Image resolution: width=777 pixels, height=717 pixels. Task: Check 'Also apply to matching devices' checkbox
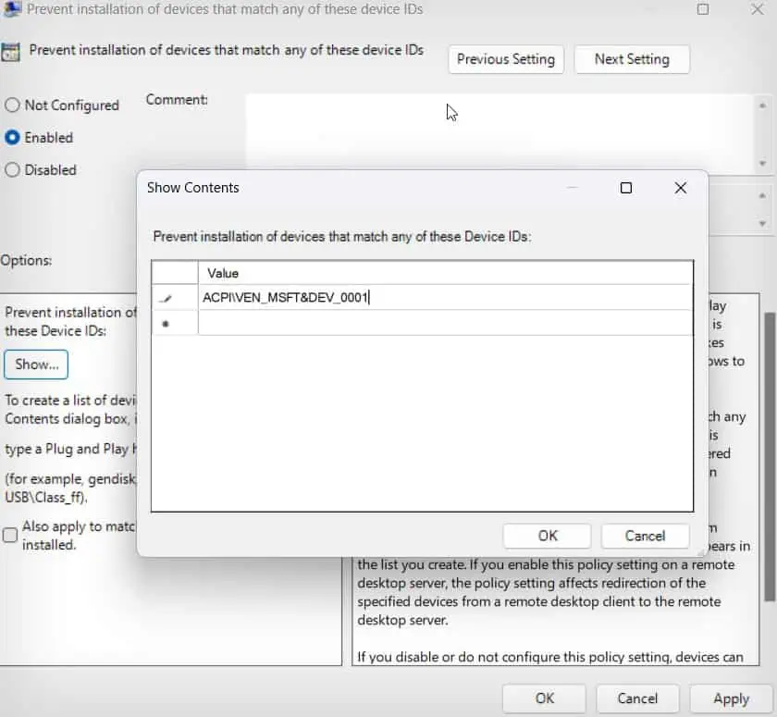(x=10, y=535)
